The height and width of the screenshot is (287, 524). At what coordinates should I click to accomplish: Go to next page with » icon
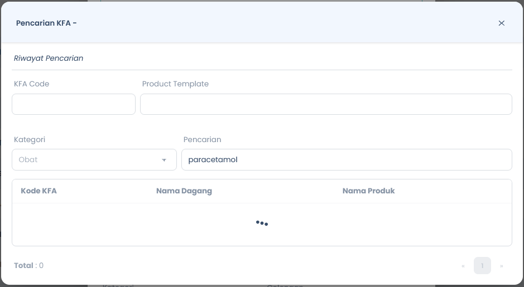[501, 266]
